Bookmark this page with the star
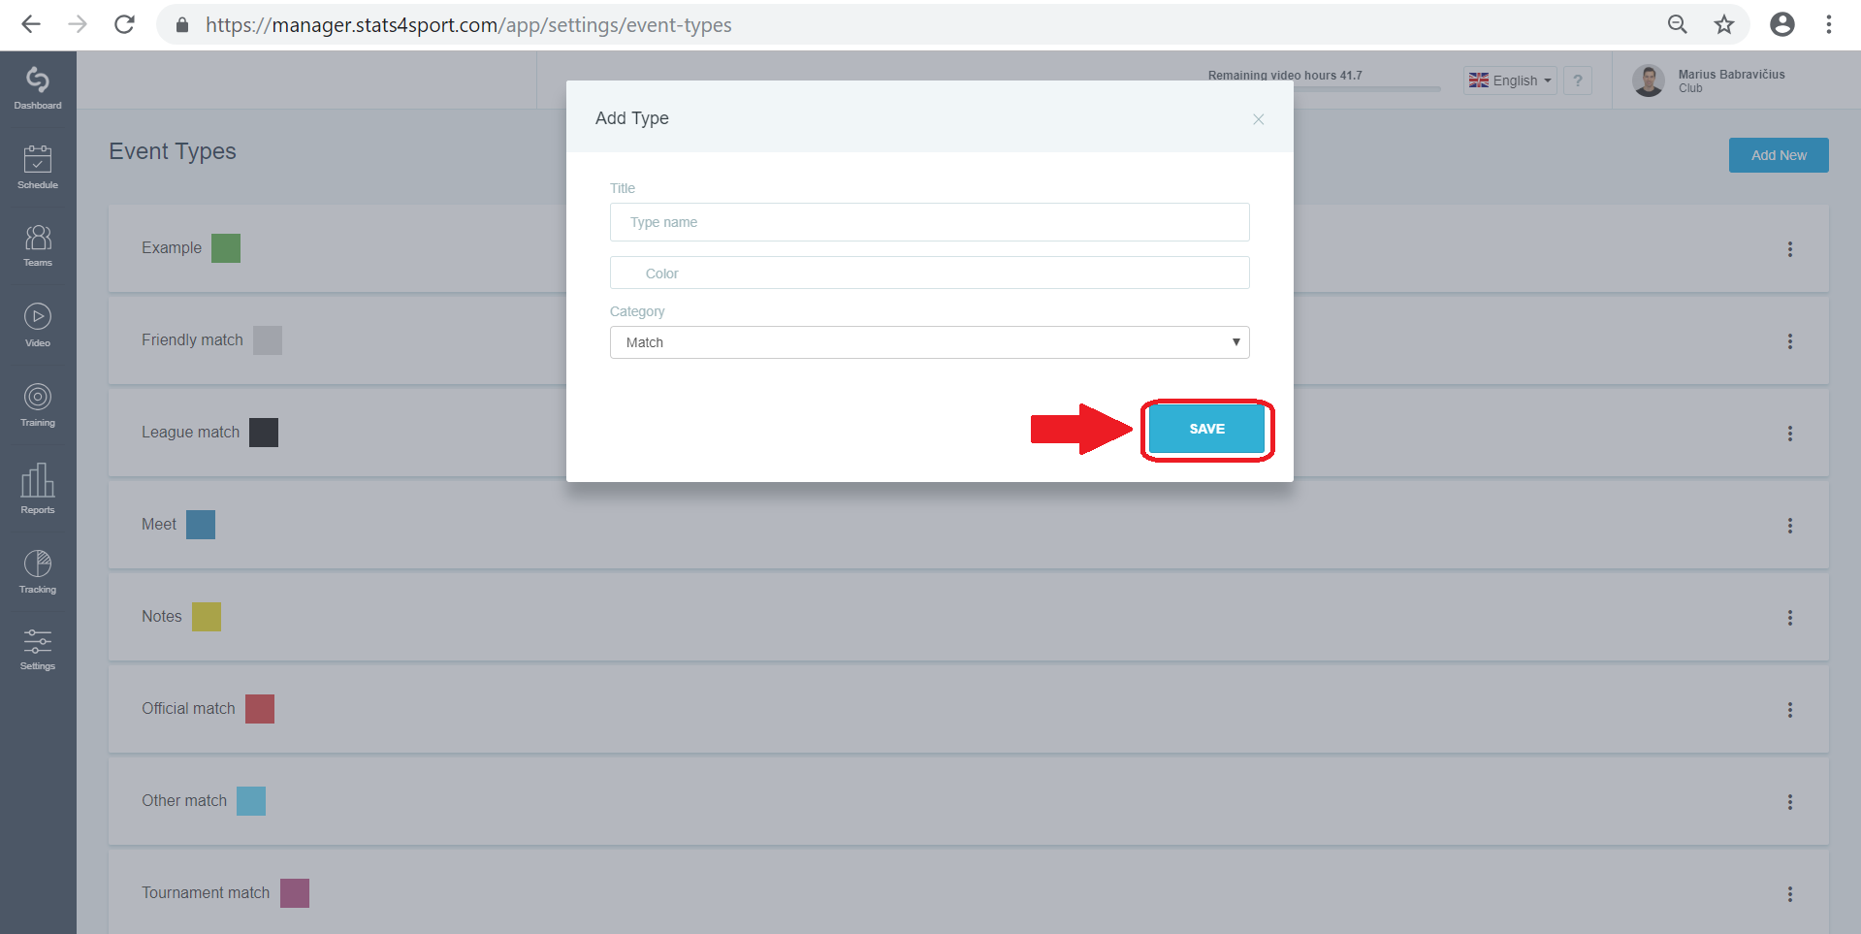This screenshot has height=934, width=1861. coord(1724,24)
